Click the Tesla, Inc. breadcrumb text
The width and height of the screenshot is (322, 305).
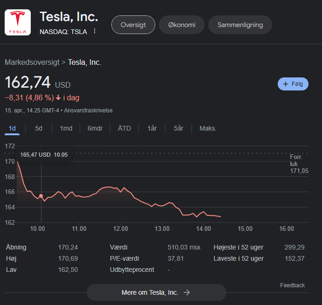pos(84,62)
